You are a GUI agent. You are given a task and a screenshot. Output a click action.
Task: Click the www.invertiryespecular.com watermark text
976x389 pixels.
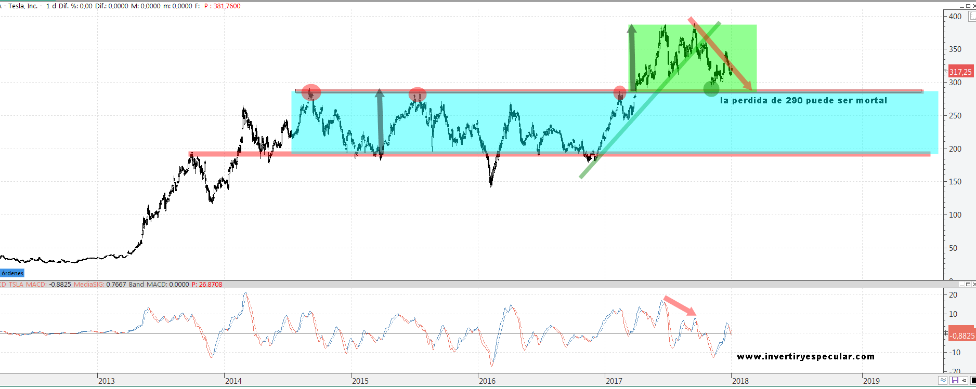805,356
